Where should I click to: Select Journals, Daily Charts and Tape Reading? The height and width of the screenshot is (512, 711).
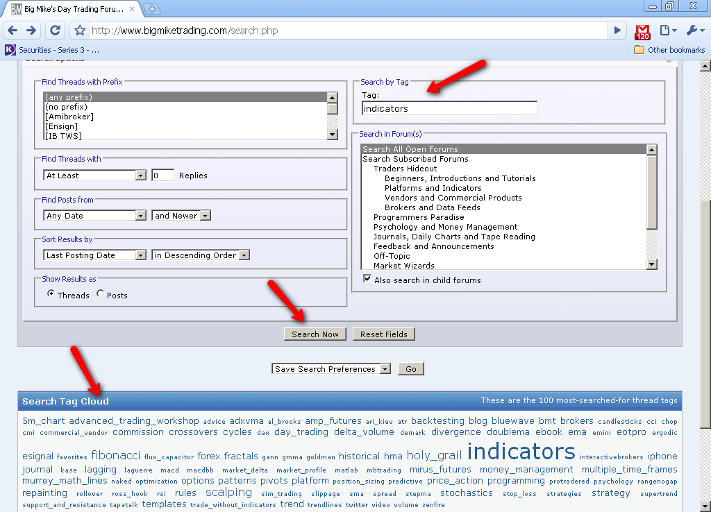(x=504, y=237)
